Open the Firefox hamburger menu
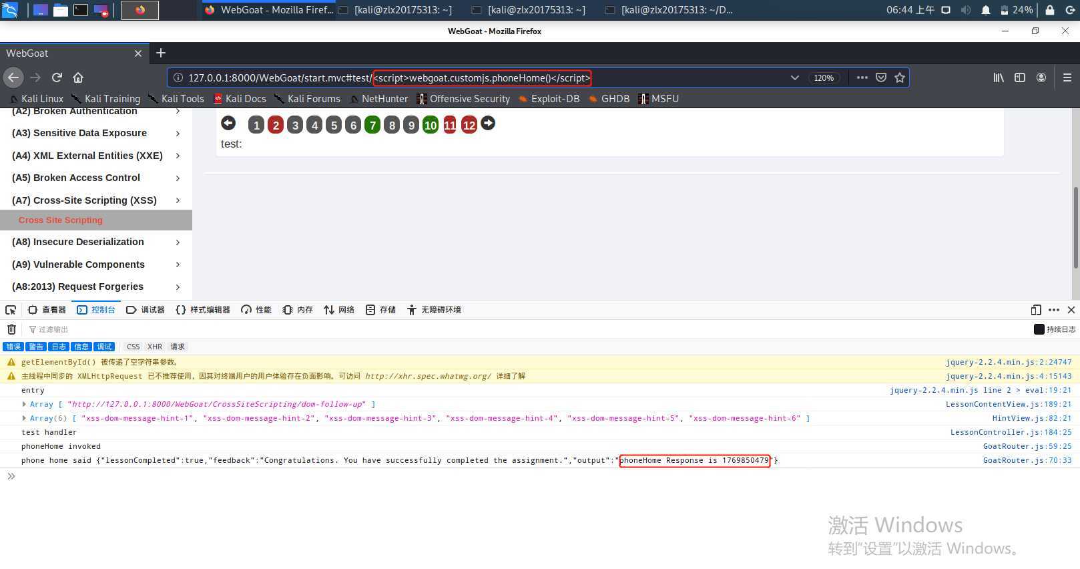Viewport: 1080px width, 569px height. [x=1067, y=77]
